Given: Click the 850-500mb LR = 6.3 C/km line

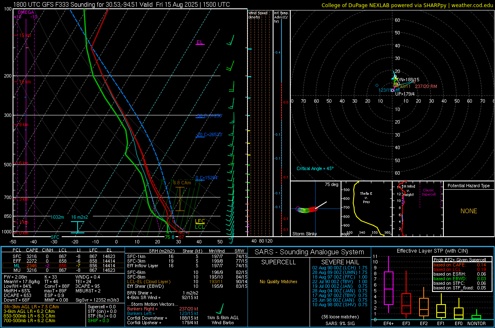Looking at the screenshot, I should [x=29, y=316].
